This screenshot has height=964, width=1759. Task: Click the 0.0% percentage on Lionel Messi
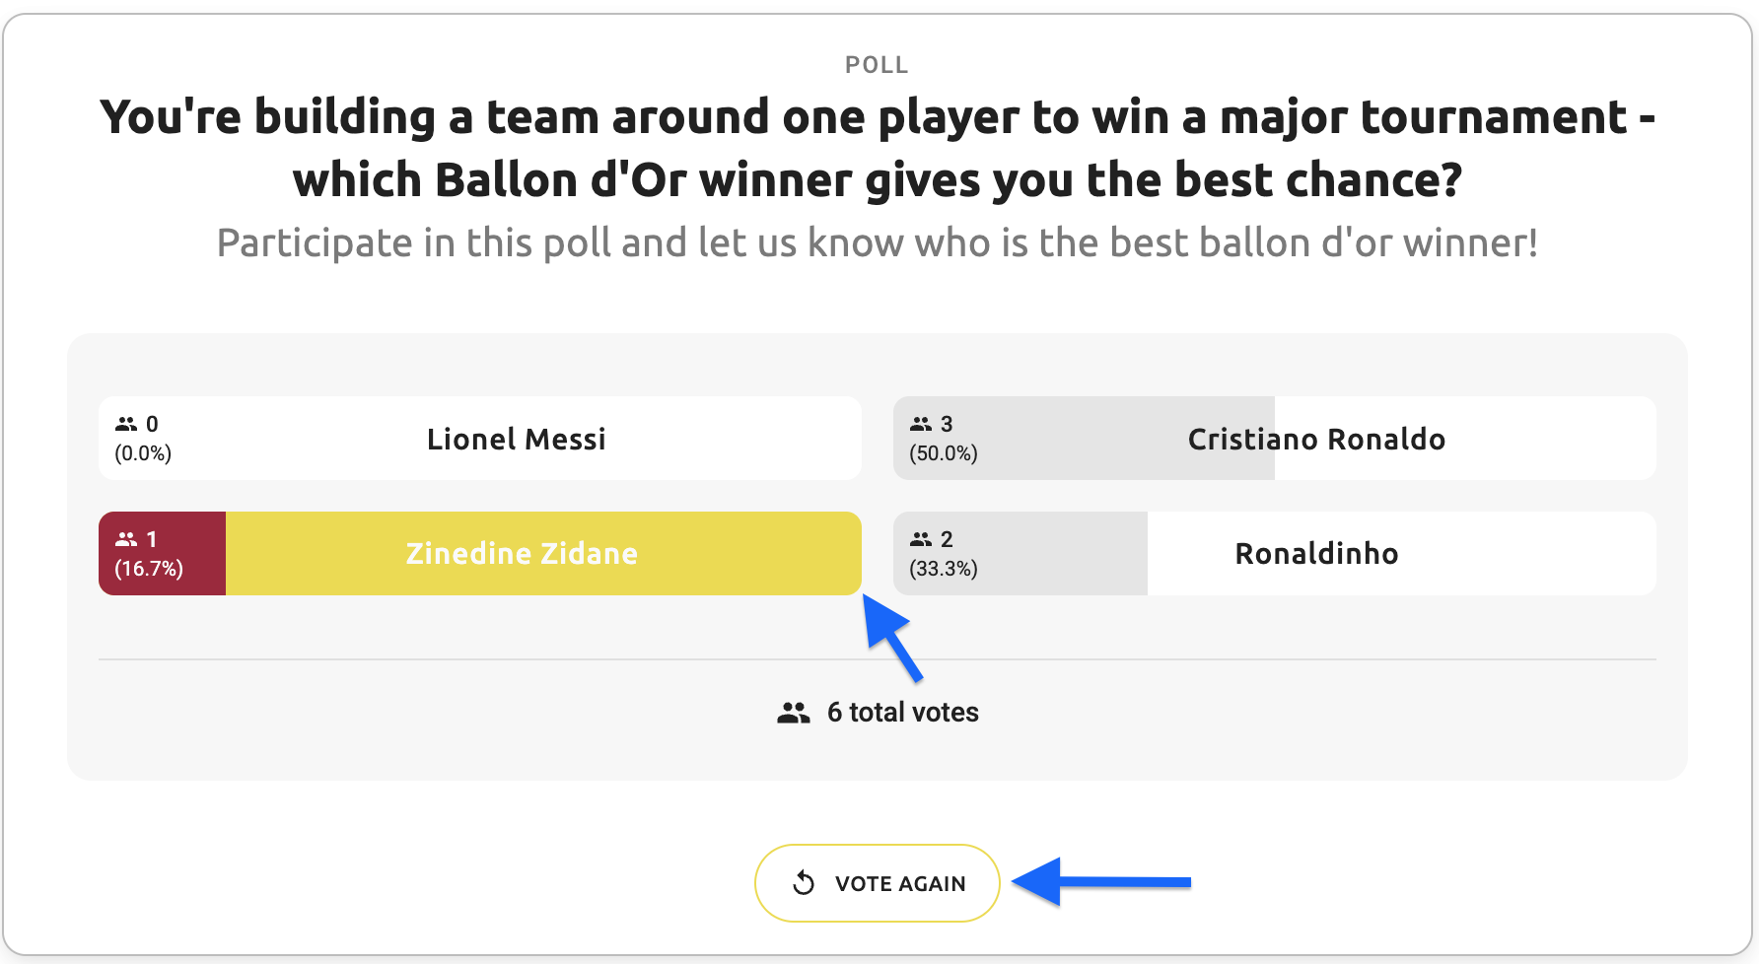coord(143,453)
